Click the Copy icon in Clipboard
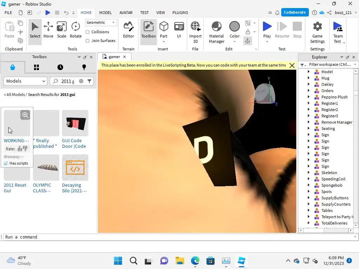359x269 pixels. [x=20, y=23]
